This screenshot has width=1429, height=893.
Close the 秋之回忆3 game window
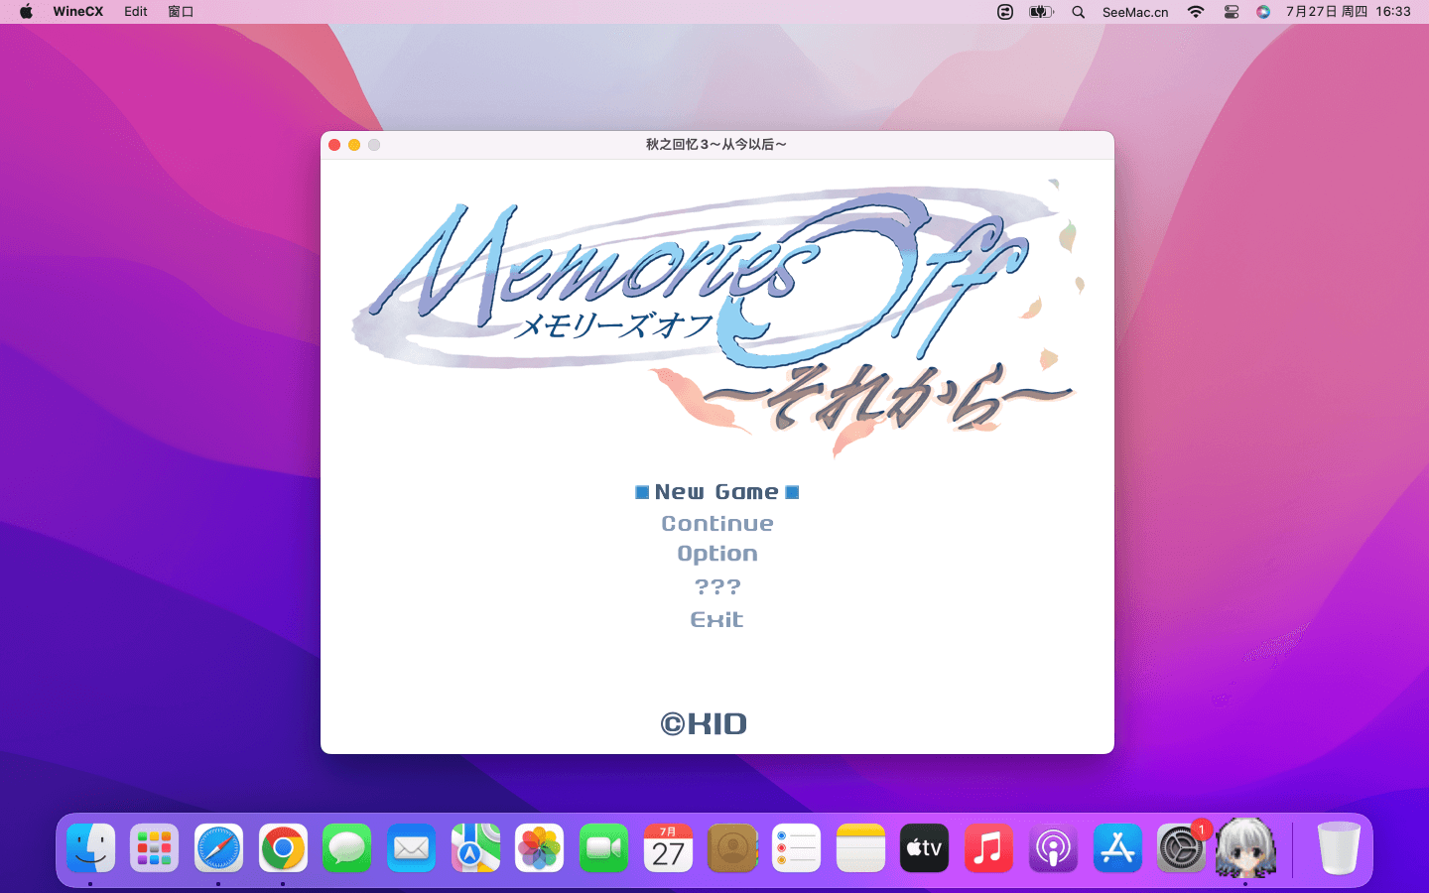(334, 145)
